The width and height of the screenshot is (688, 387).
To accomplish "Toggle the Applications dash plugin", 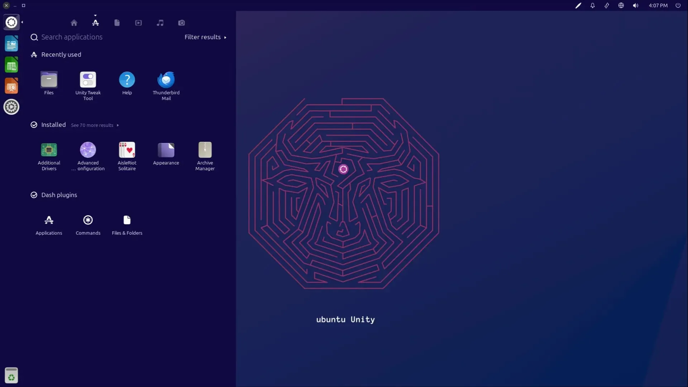I will (x=49, y=220).
